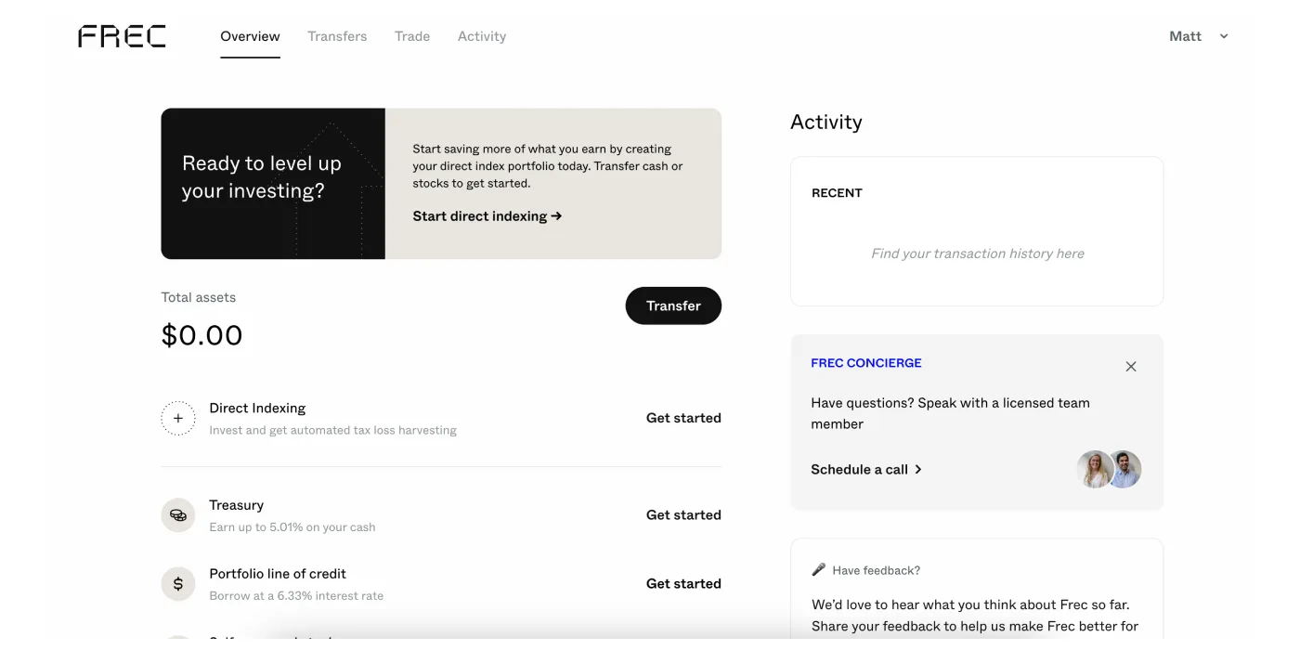This screenshot has width=1300, height=650.
Task: Click the Direct Indexing plus icon
Action: coord(178,419)
